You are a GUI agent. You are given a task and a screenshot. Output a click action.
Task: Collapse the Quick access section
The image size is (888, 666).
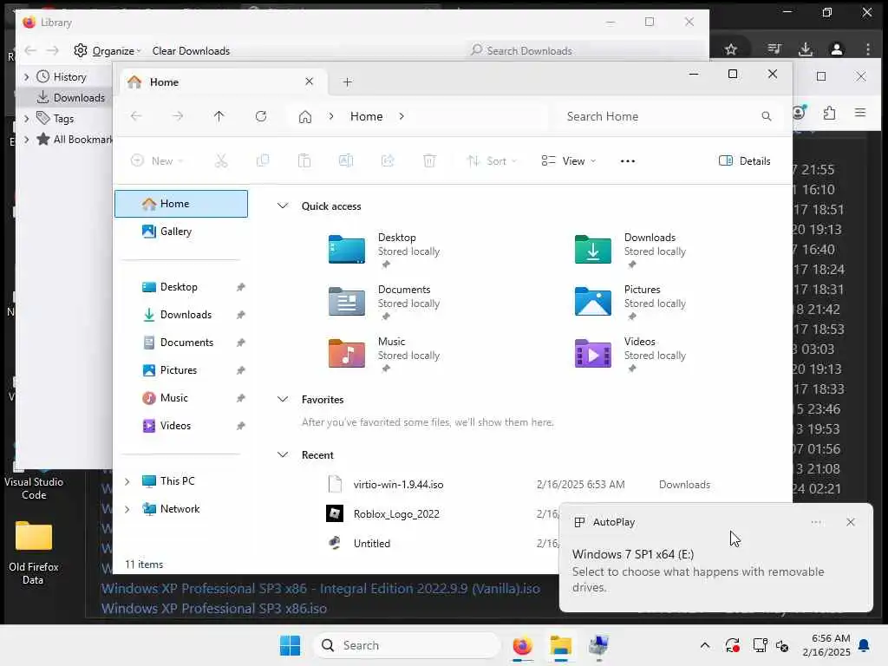283,206
